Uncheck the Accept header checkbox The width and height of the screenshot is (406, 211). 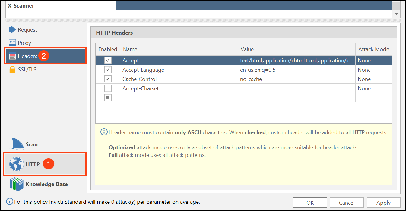point(108,60)
